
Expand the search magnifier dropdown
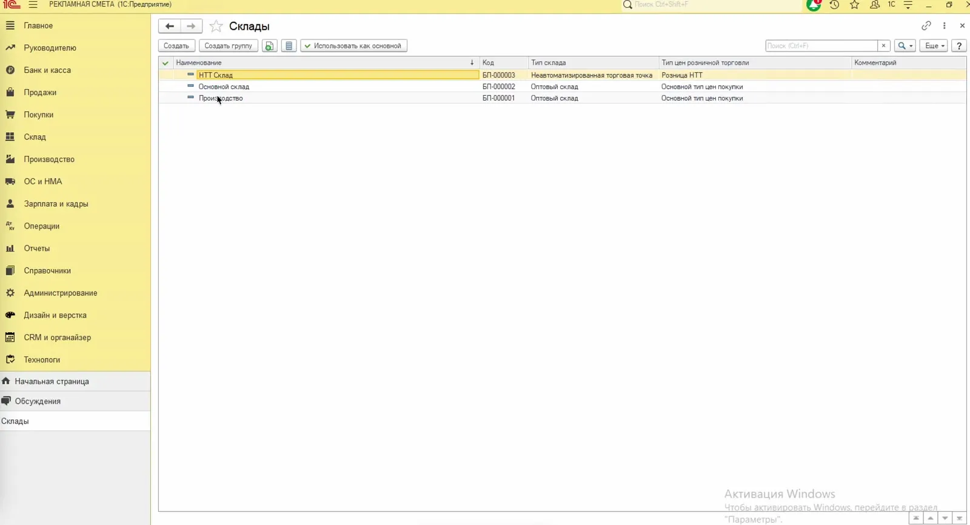coord(905,45)
